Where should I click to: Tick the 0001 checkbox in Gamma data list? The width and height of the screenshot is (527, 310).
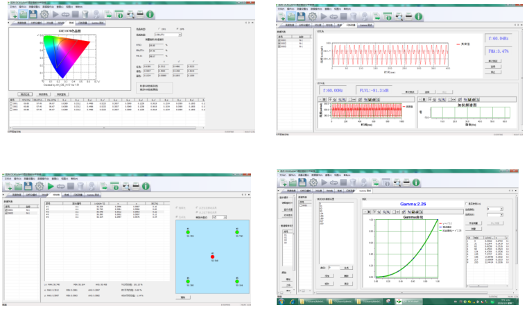pos(302,205)
